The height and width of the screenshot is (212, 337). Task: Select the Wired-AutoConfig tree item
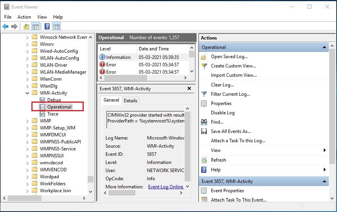(59, 51)
